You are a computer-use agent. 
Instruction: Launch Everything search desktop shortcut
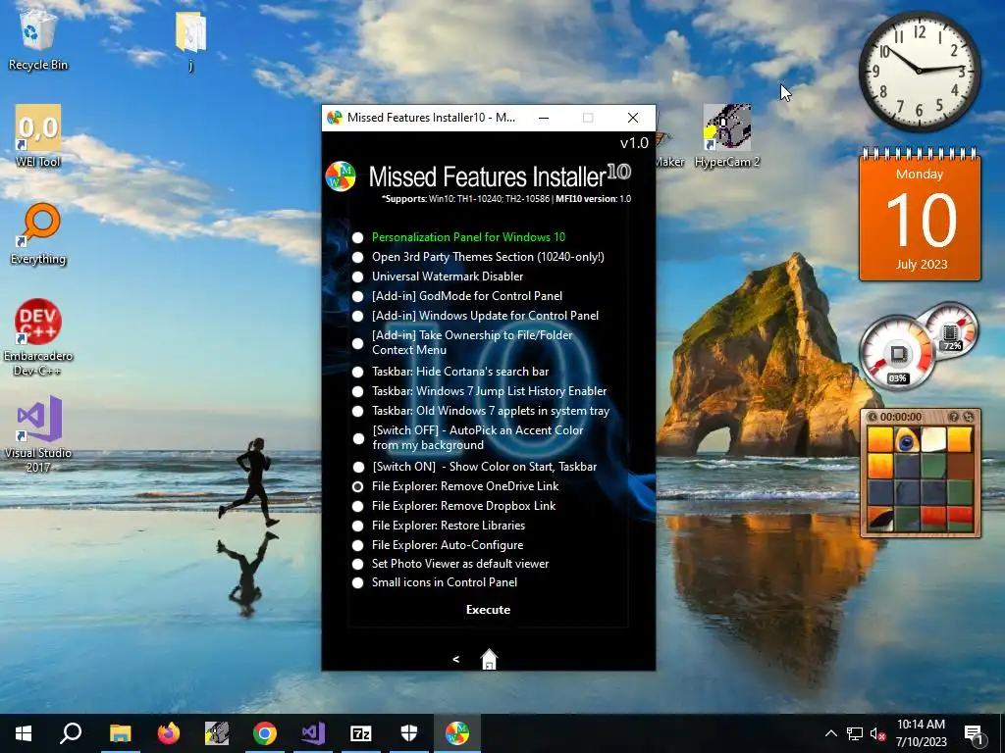(38, 233)
